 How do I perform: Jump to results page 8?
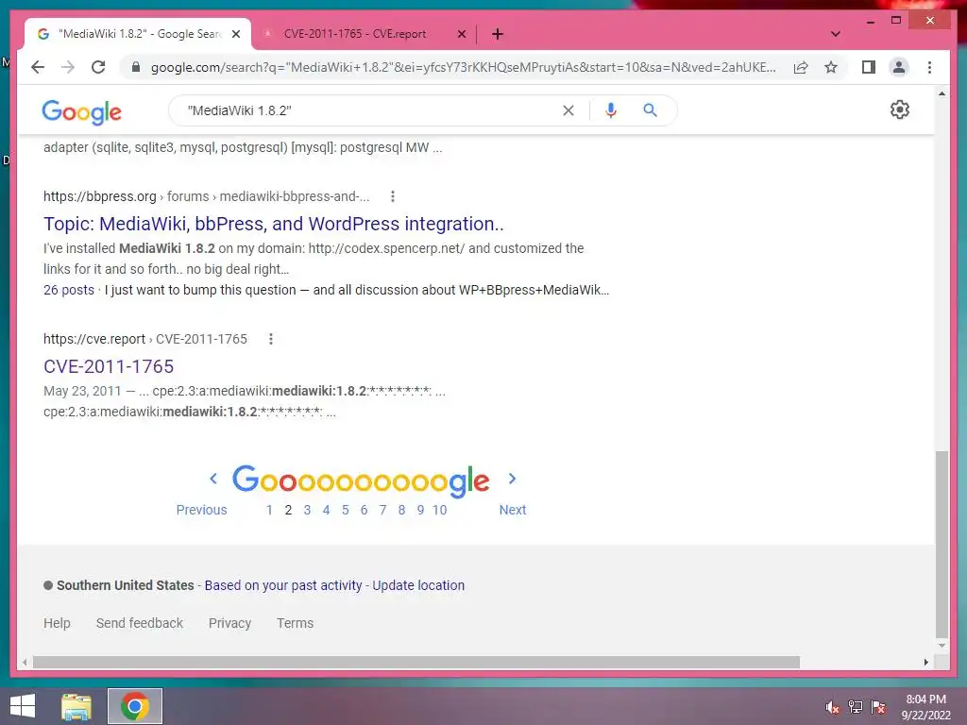(401, 510)
